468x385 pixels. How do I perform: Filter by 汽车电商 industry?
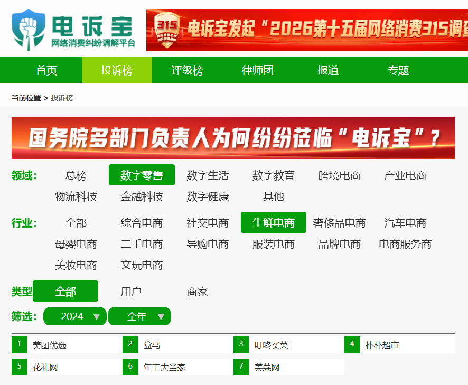405,223
